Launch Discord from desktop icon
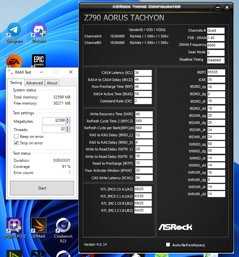The width and height of the screenshot is (239, 257). click(x=39, y=32)
